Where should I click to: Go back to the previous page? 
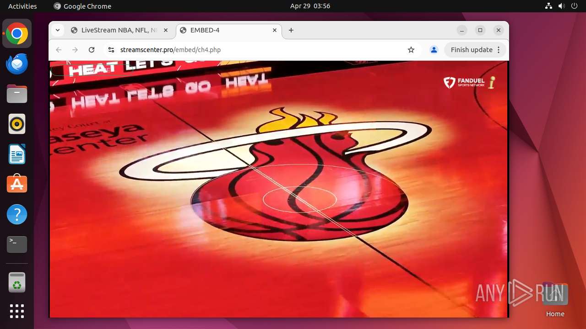(59, 50)
